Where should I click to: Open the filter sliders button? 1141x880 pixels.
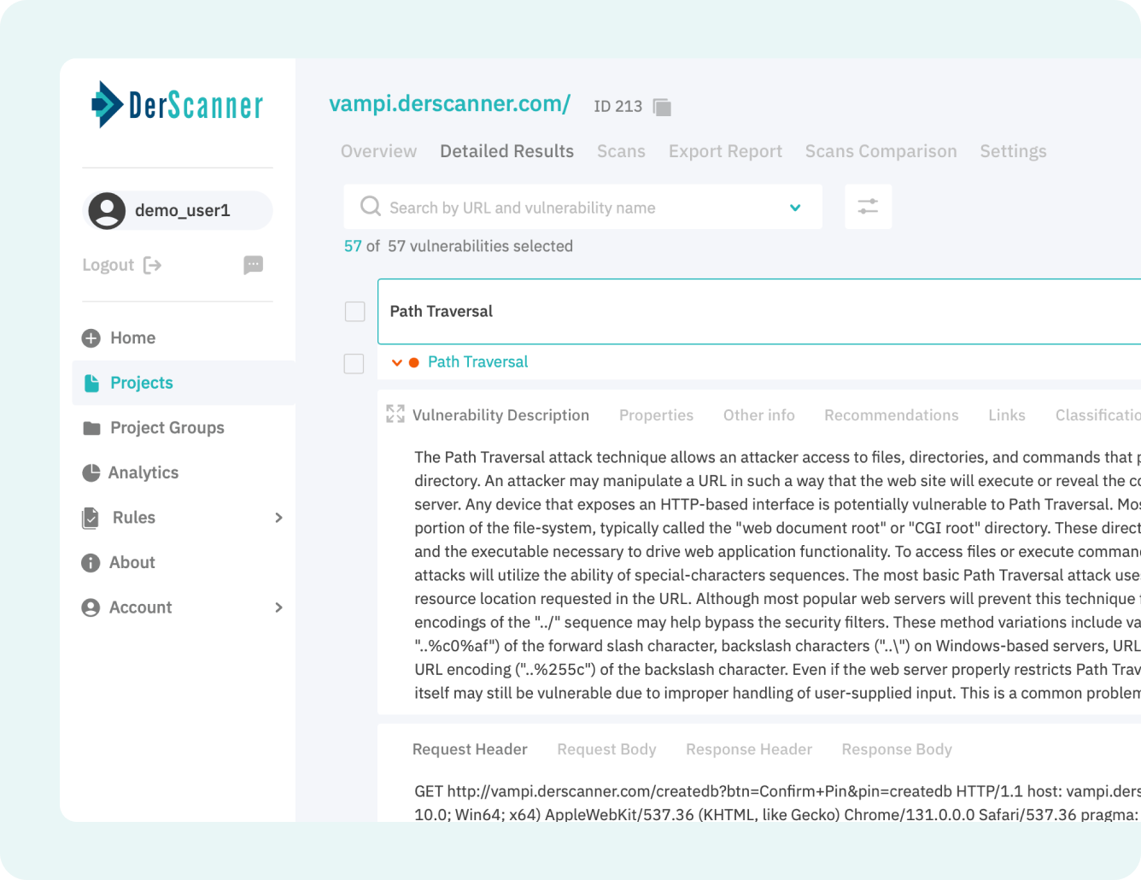868,207
